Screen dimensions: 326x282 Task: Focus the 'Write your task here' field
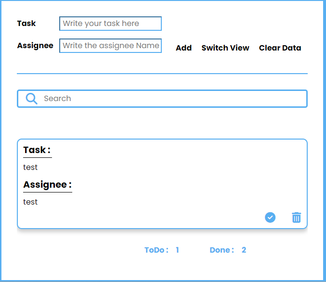click(110, 24)
